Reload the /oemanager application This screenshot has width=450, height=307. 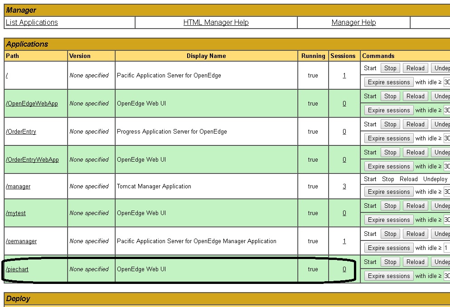[415, 234]
